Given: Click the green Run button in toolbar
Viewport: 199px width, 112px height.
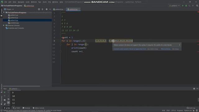Looking at the screenshot, I should pyautogui.click(x=183, y=6).
